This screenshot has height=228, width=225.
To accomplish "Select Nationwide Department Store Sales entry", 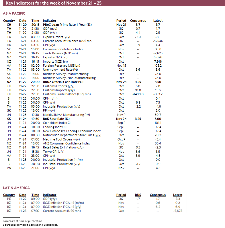I will 72,135.
